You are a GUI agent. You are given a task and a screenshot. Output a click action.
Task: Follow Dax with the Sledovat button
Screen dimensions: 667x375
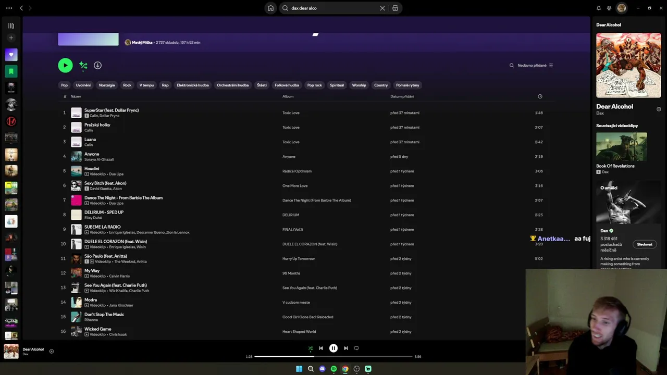(x=645, y=244)
